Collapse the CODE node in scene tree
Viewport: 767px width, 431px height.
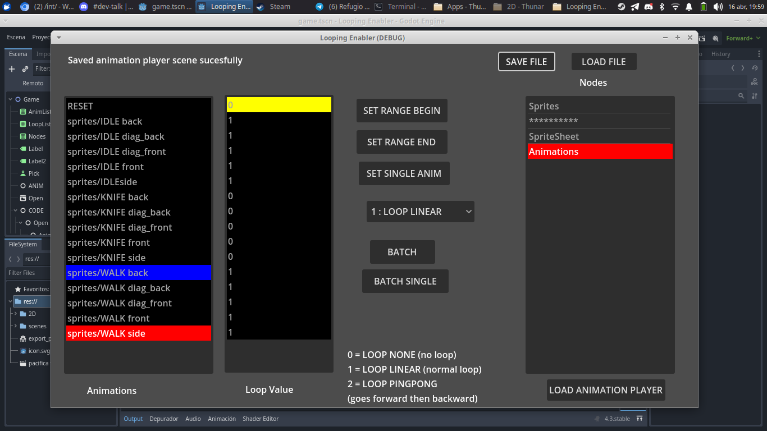[x=16, y=210]
